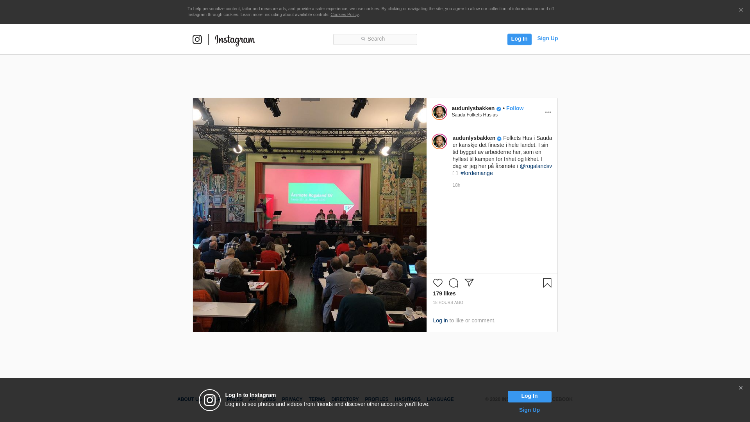Click the 18h caption timestamp
Viewport: 750px width, 422px height.
456,185
